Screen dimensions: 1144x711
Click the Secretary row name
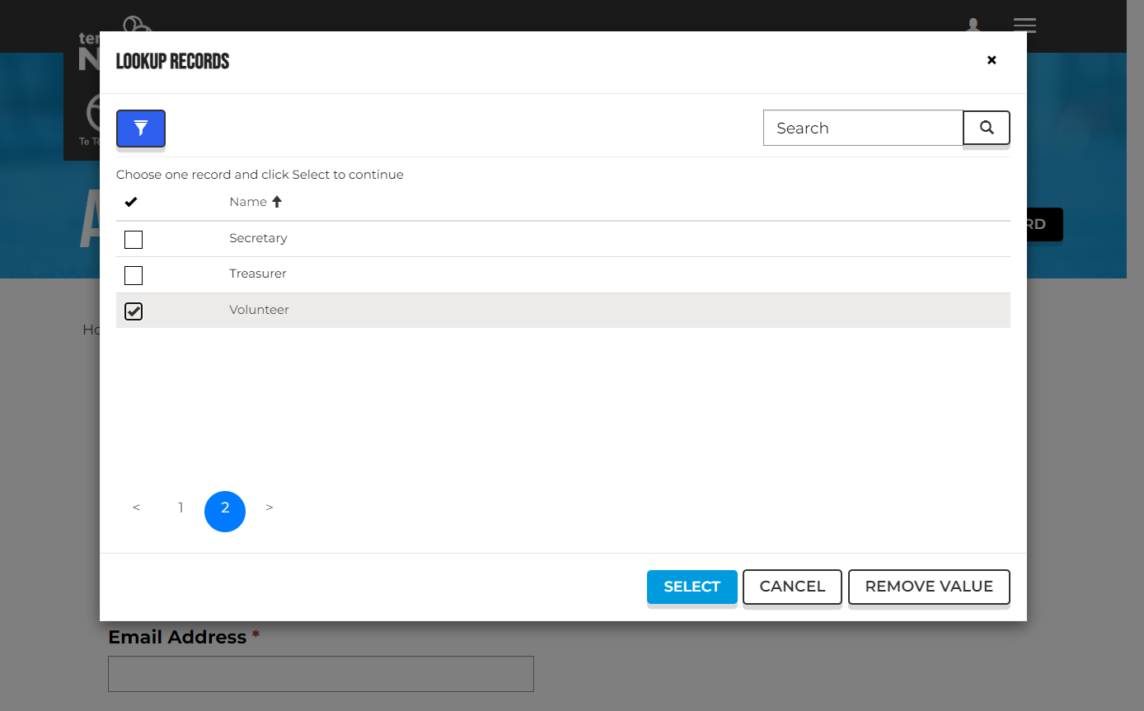coord(258,238)
